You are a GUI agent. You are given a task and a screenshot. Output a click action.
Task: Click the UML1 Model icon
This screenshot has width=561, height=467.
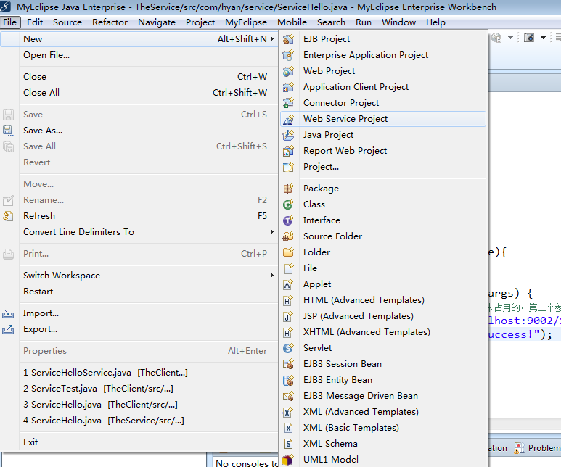(288, 460)
